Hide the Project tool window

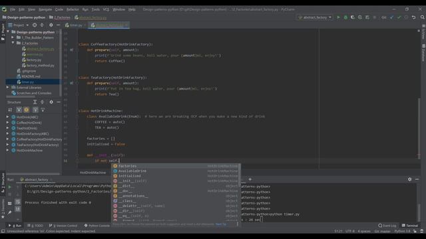pyautogui.click(x=59, y=25)
